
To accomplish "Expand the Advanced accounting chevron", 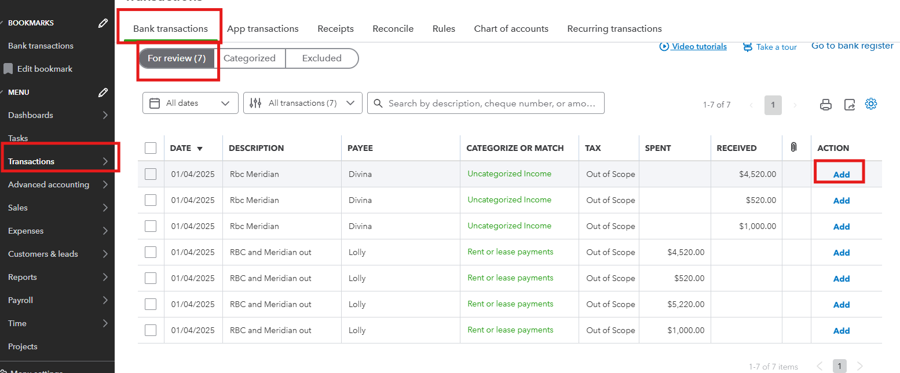I will 105,184.
